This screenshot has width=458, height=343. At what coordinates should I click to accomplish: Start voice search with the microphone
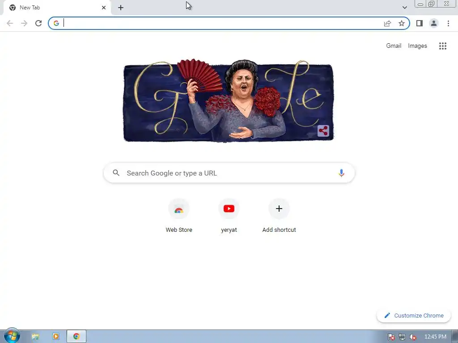pos(341,173)
